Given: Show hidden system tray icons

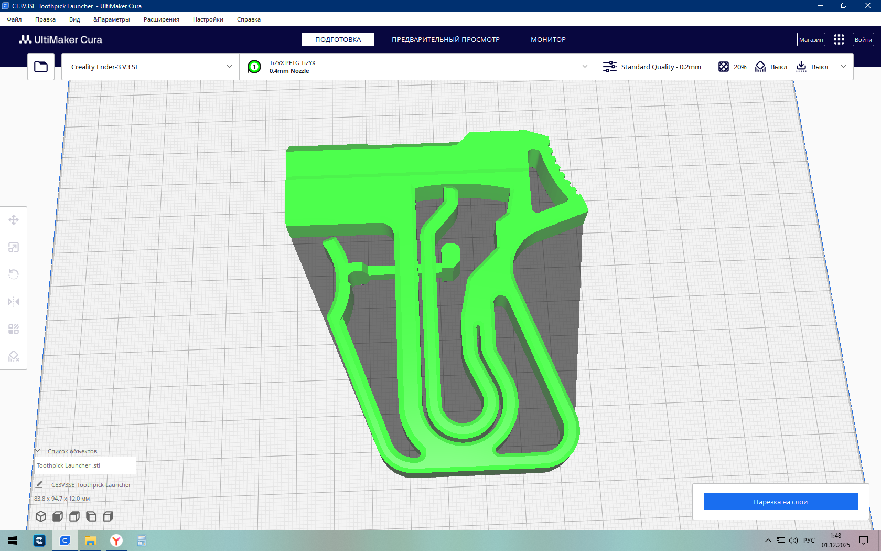Looking at the screenshot, I should coord(768,541).
